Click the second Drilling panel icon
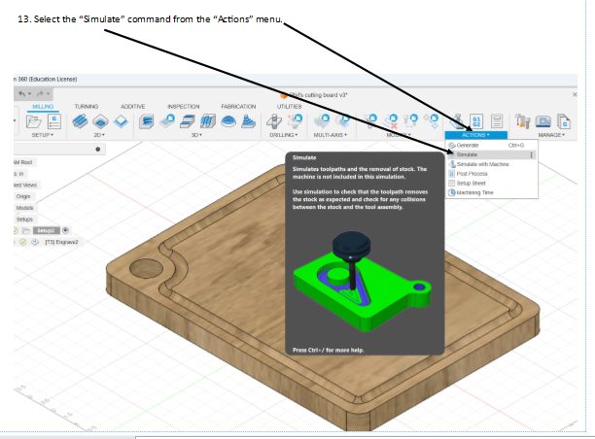Screen dimensions: 595x439 coord(295,121)
